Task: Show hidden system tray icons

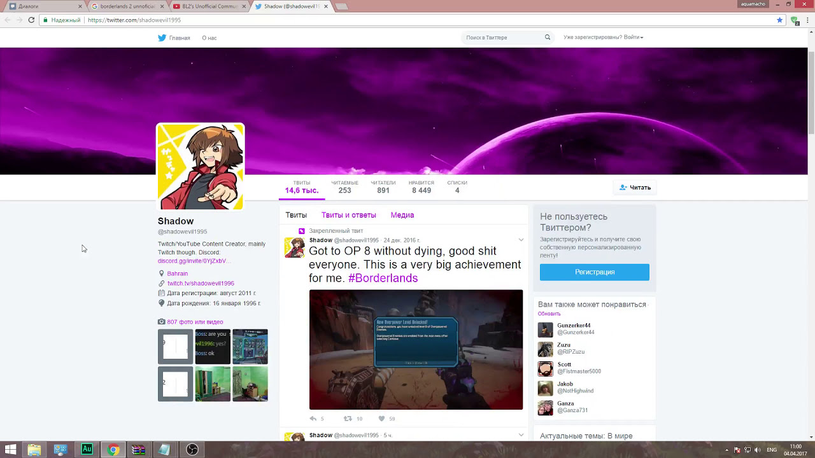Action: click(726, 450)
